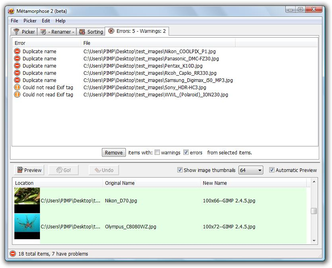Open the File menu

tap(14, 21)
